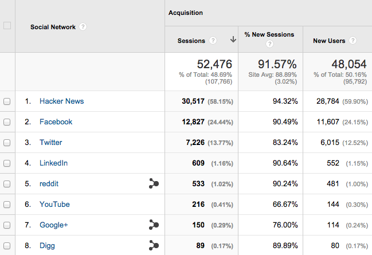Open the YouTube network link

pyautogui.click(x=54, y=205)
